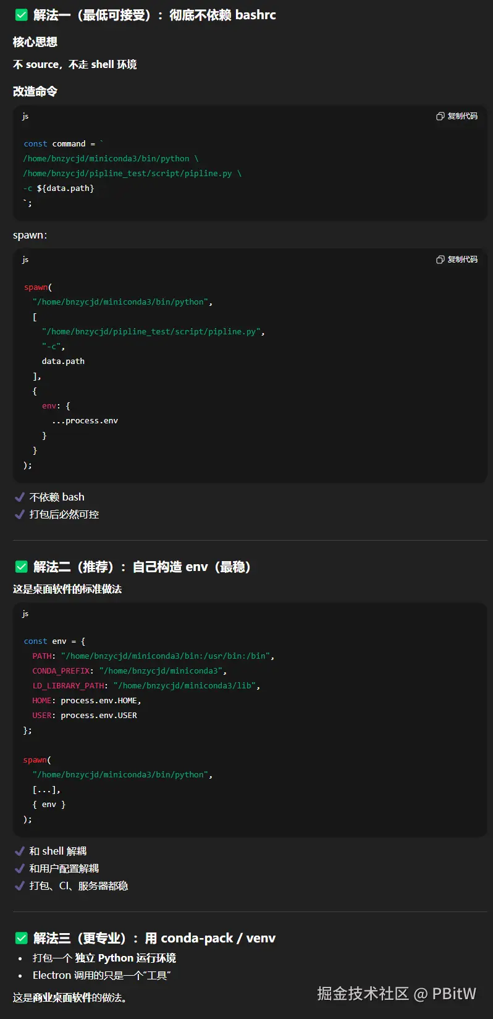Click the miniconda3/bin/python \ line in the const command block
Viewport: 493px width, 1019px height.
tap(111, 158)
